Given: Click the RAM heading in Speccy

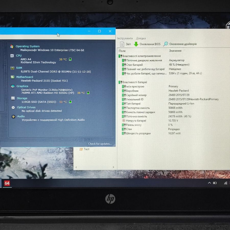Looking at the screenshot, I should [x=19, y=68].
